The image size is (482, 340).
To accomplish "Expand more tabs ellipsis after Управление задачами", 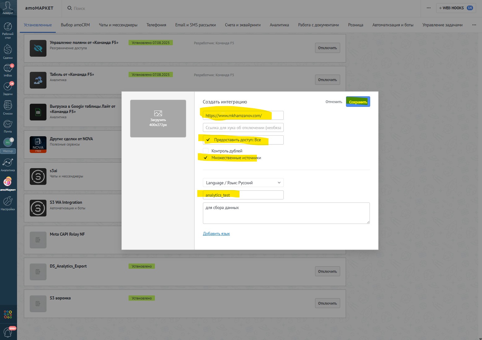I will 474,25.
